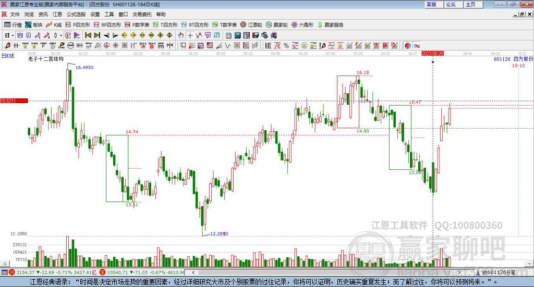The image size is (534, 287).
Task: Move chart left with black arrow
Action: pyautogui.click(x=106, y=35)
